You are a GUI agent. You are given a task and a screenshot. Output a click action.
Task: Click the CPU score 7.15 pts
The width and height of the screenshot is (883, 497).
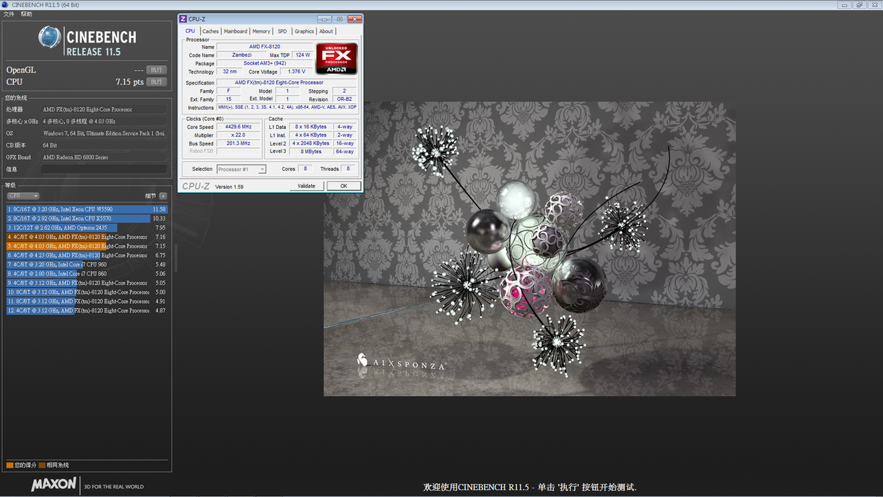click(130, 82)
